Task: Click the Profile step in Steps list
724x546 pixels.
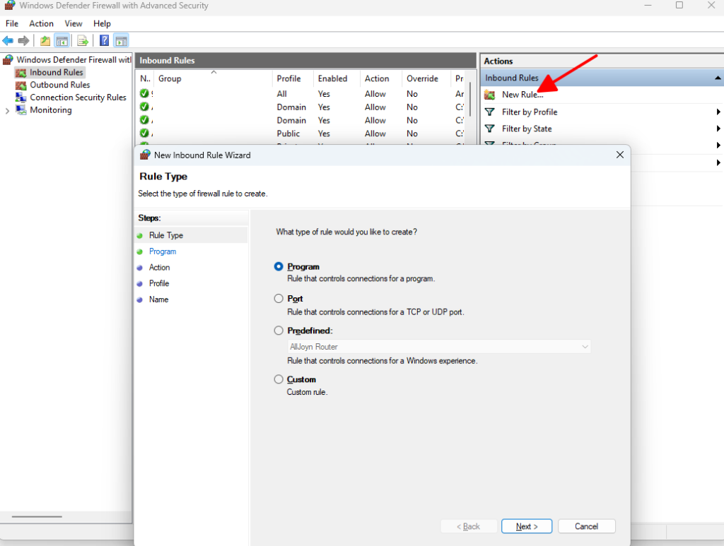Action: click(x=159, y=283)
